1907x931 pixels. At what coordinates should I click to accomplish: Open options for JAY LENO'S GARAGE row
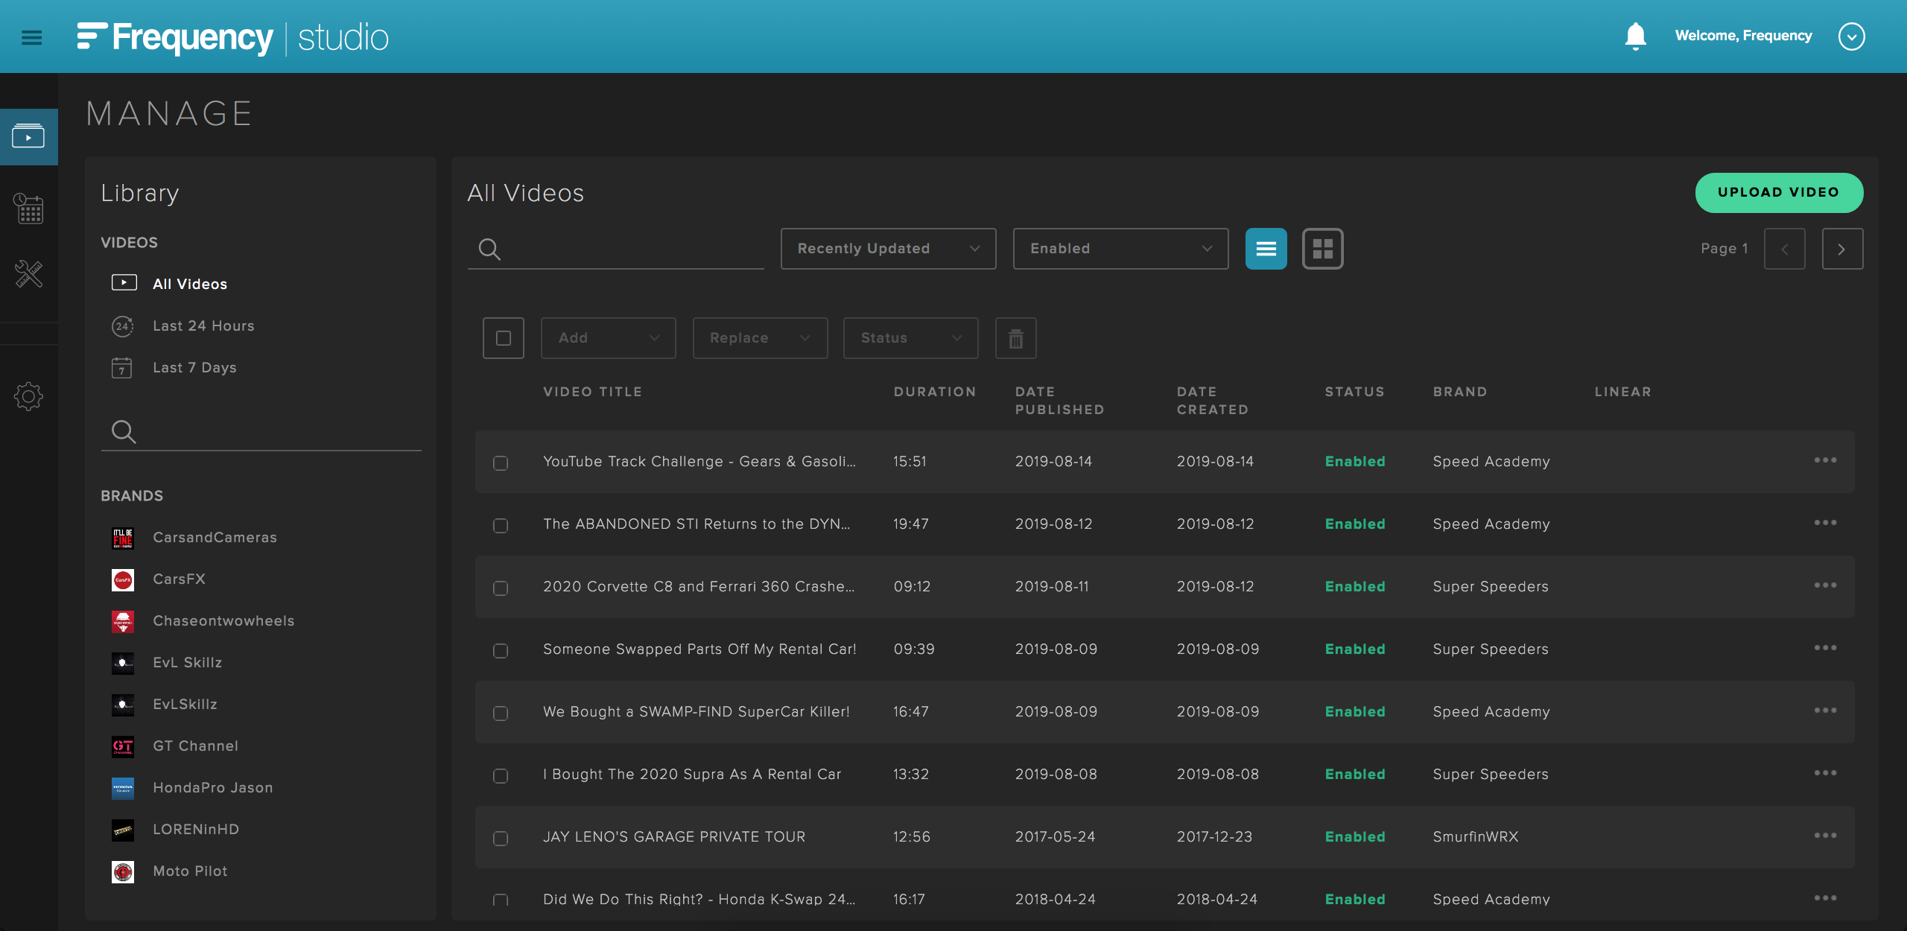[x=1825, y=836]
